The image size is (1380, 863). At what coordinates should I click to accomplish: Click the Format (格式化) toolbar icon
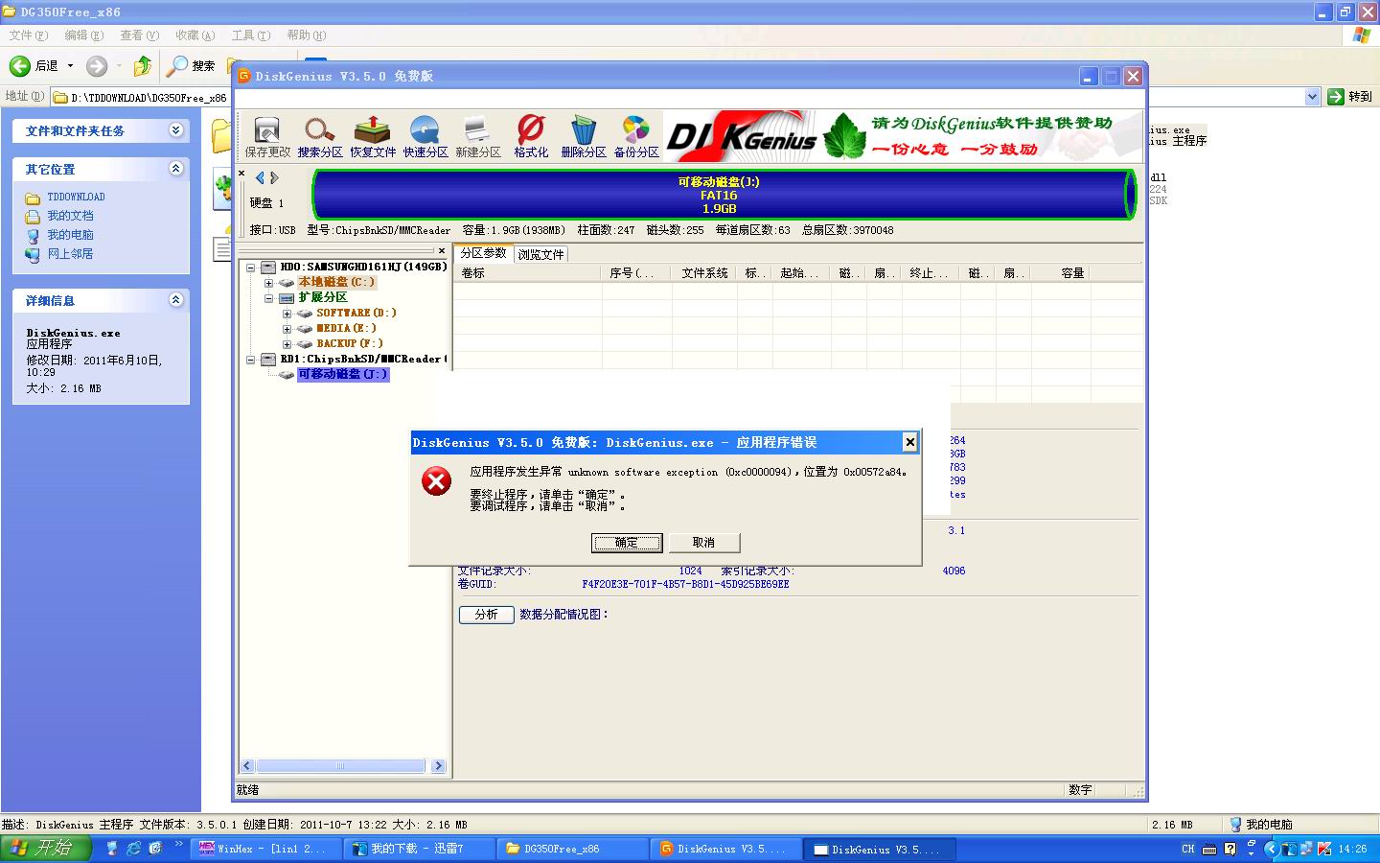pyautogui.click(x=531, y=136)
